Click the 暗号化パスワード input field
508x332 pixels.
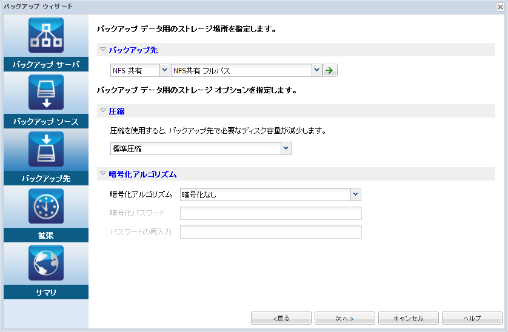271,213
